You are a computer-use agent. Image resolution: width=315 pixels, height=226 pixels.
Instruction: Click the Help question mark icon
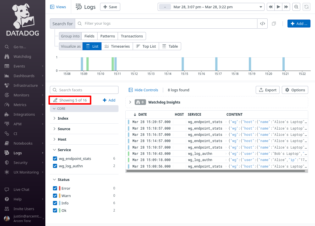click(x=7, y=199)
